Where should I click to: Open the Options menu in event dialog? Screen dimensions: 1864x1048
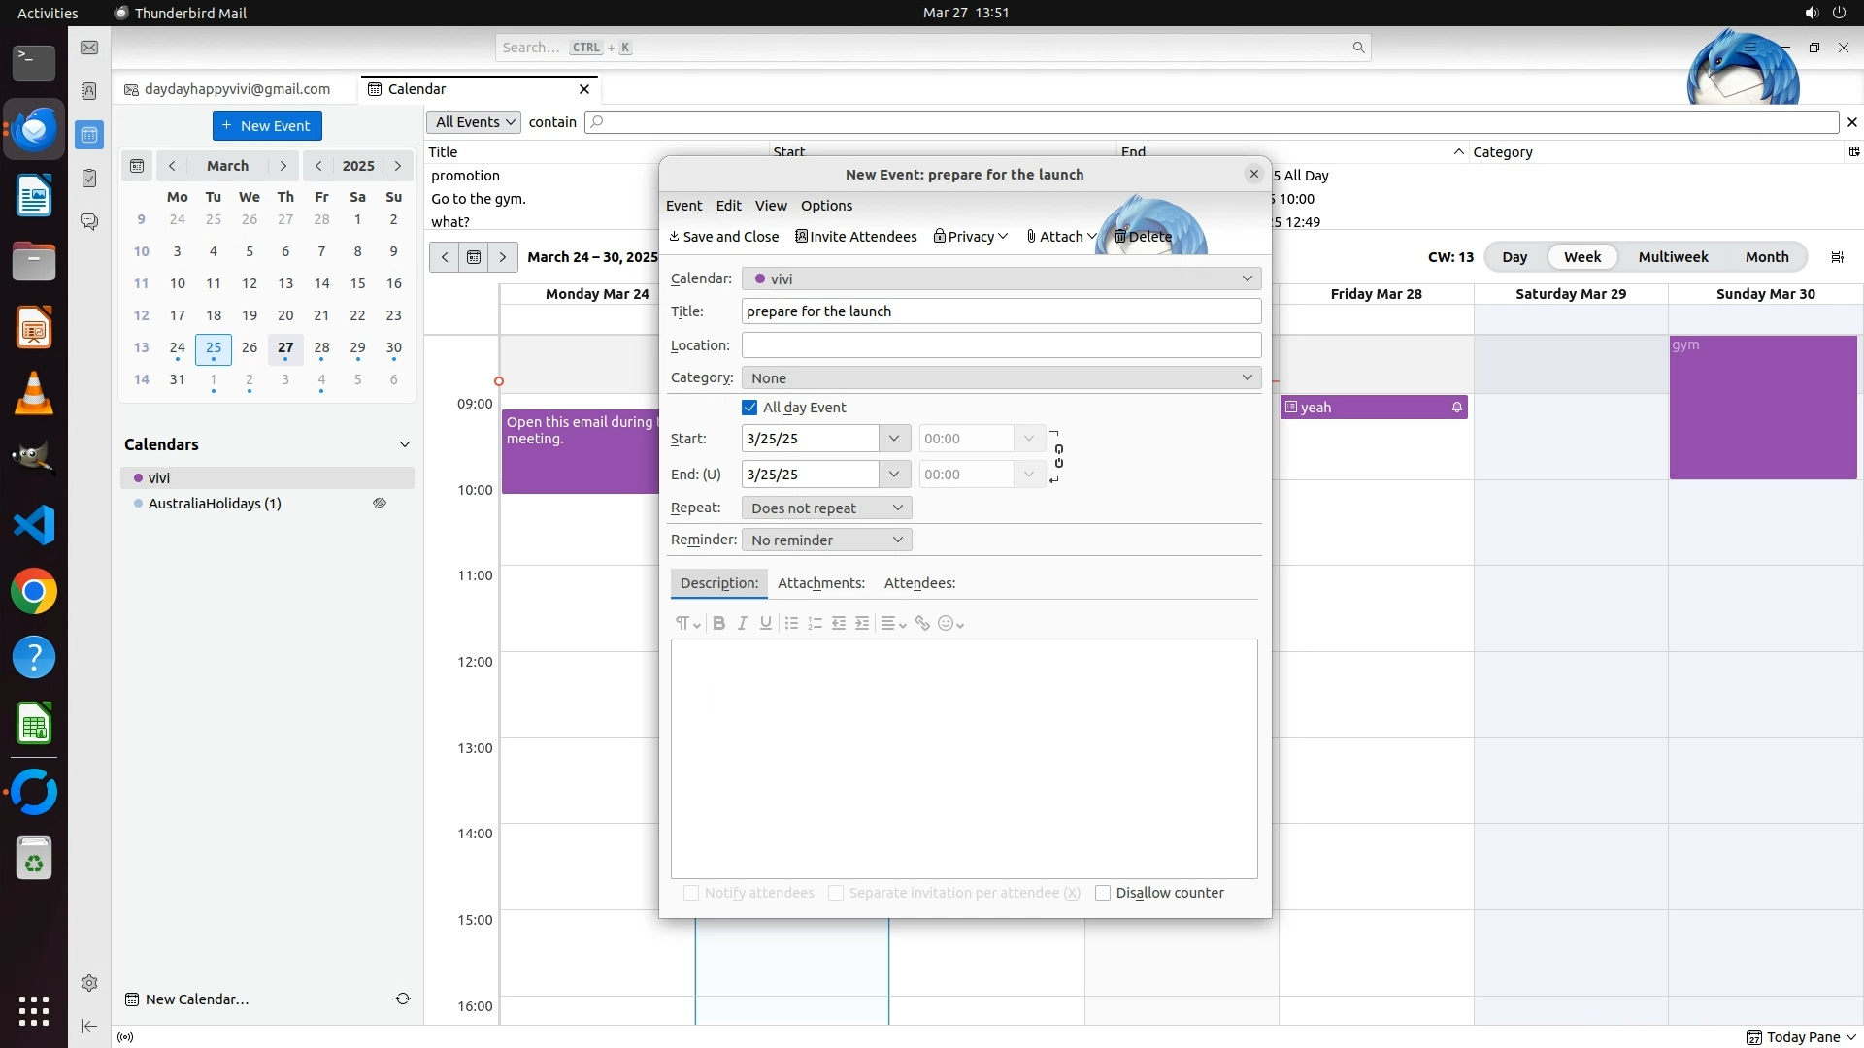coord(826,206)
